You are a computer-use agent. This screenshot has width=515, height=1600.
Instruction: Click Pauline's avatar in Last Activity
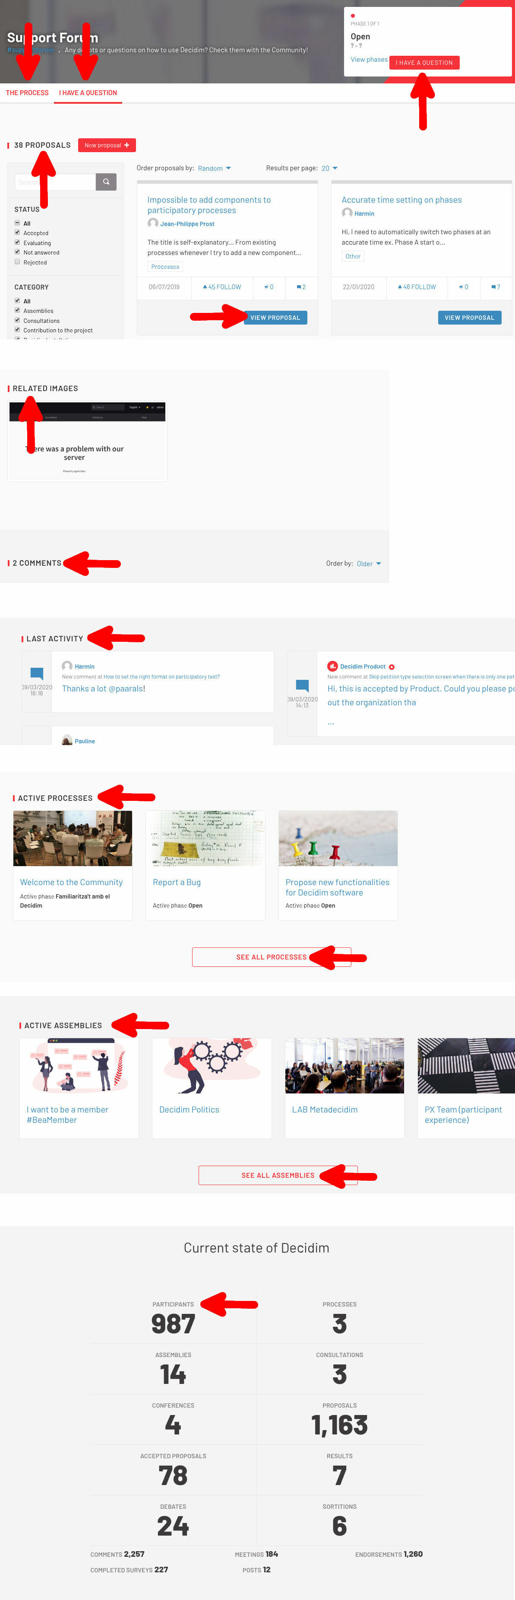click(x=67, y=740)
